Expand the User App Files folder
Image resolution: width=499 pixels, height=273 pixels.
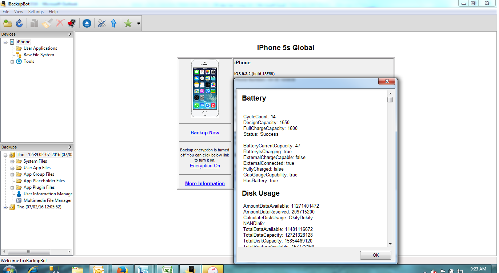tap(12, 168)
